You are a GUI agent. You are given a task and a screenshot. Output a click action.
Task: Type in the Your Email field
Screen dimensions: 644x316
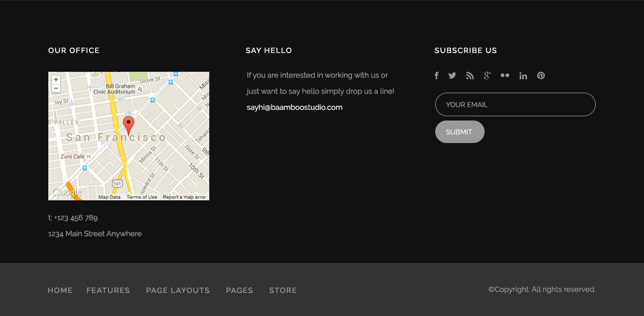pyautogui.click(x=515, y=104)
